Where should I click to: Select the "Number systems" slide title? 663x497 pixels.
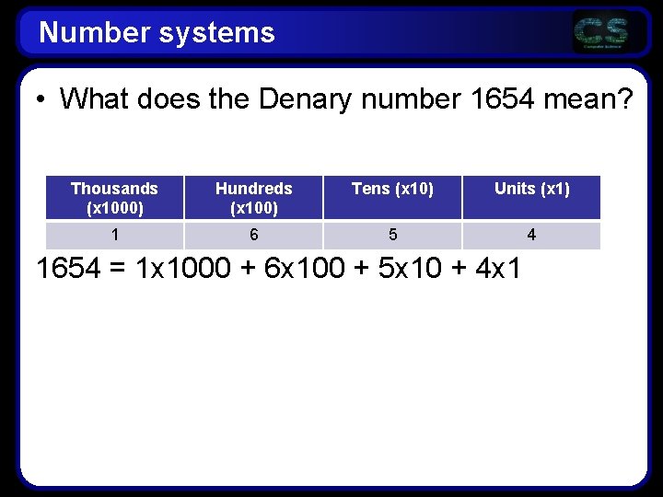coord(157,32)
